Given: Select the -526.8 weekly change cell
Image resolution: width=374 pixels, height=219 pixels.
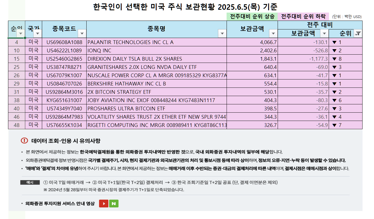Looking at the screenshot, I should (x=303, y=51).
